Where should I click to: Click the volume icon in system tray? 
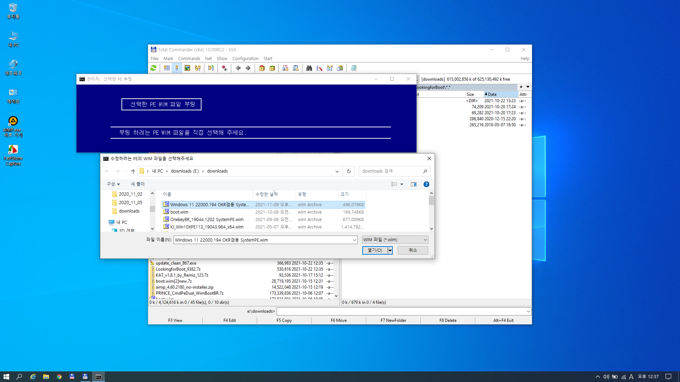[606, 377]
